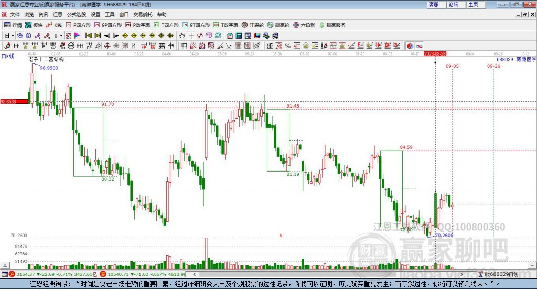Click the first yellow diamond arrow icon

coord(125,36)
